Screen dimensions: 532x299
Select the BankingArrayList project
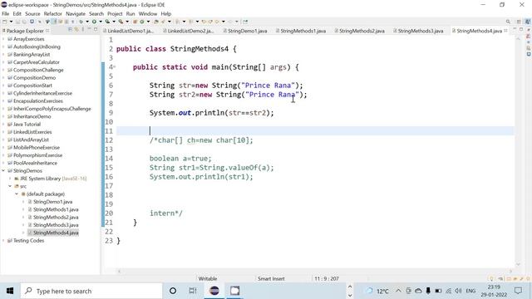tap(32, 55)
